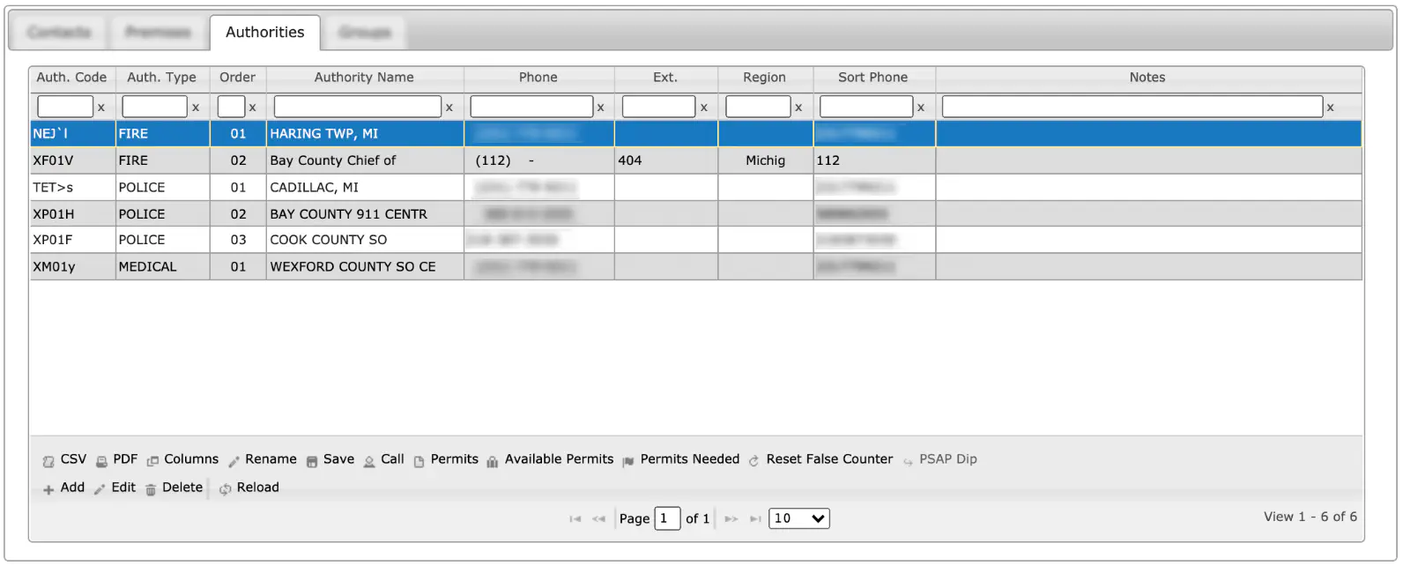
Task: Open the rows-per-page dropdown showing 10
Action: point(799,518)
